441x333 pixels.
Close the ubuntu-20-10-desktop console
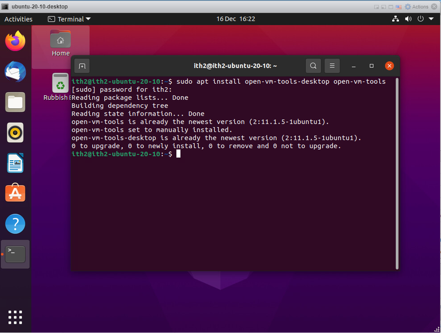pyautogui.click(x=434, y=6)
